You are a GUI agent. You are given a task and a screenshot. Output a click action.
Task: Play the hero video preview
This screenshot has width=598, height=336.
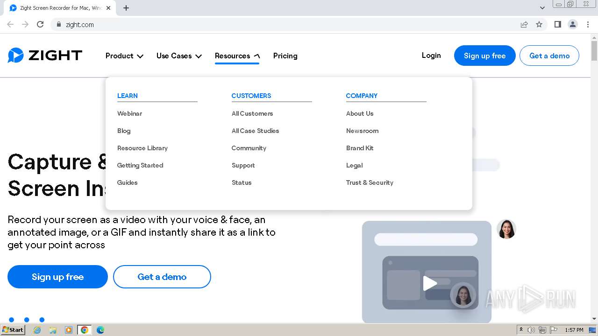coord(430,283)
